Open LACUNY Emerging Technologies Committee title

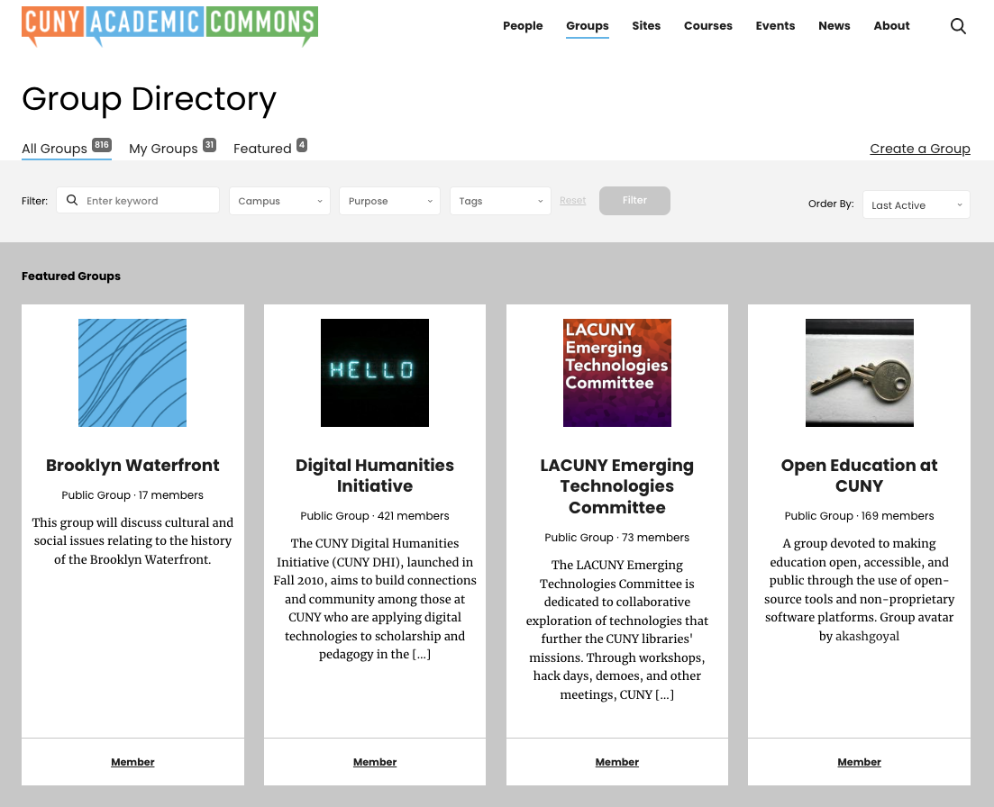pos(616,485)
